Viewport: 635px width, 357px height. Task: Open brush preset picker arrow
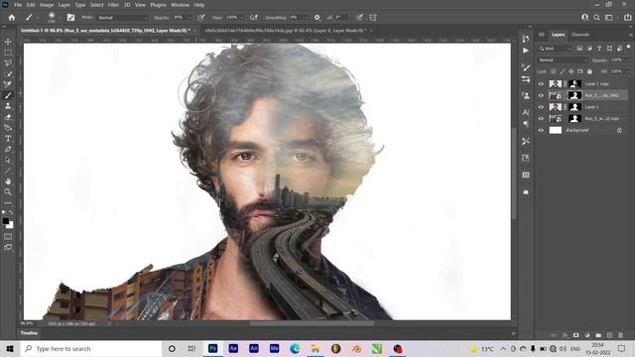[60, 18]
